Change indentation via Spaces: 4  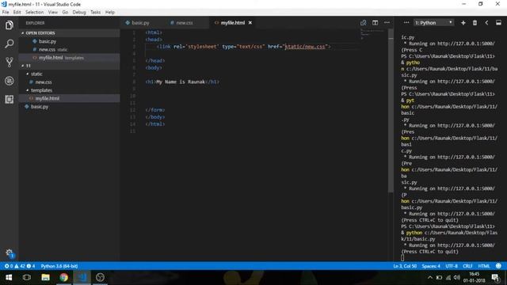tap(431, 266)
